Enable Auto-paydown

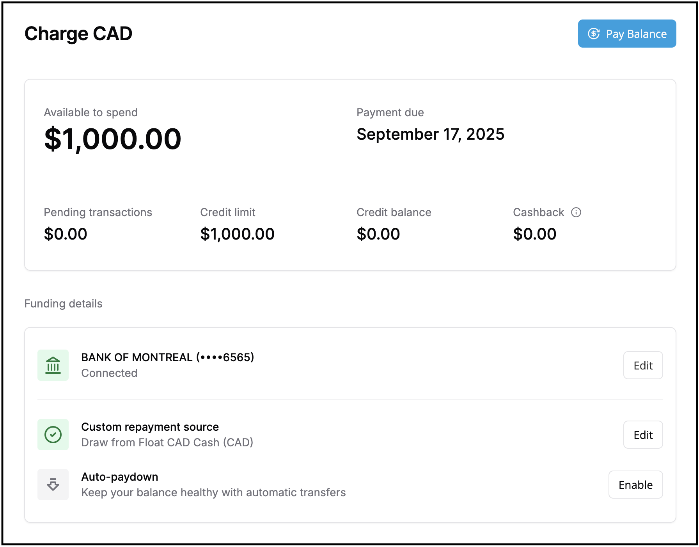pyautogui.click(x=635, y=485)
